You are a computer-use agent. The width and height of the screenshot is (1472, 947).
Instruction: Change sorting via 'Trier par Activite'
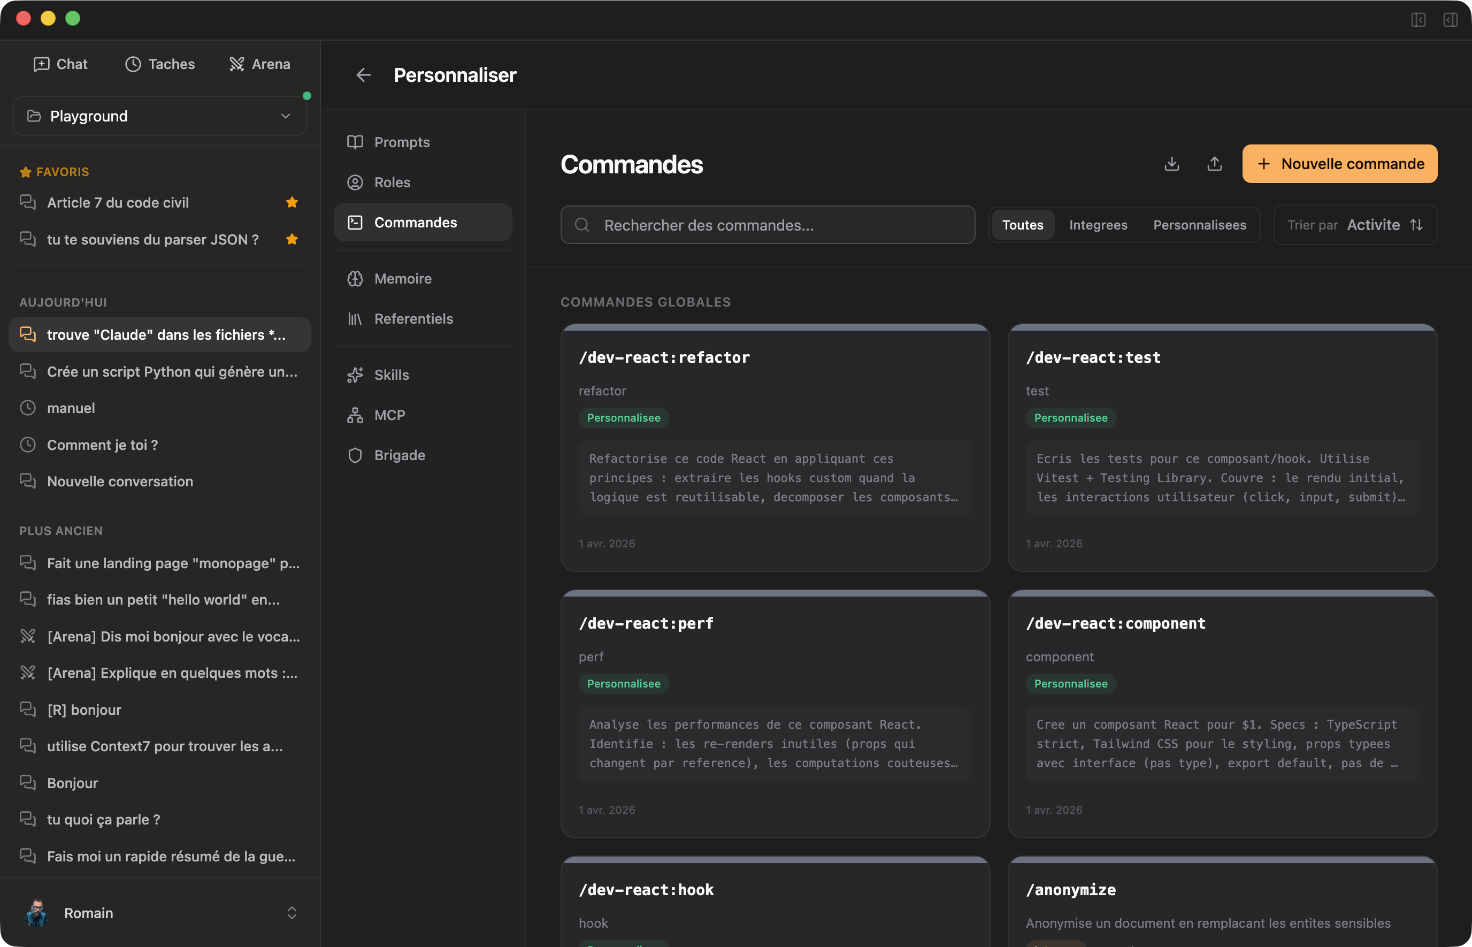[x=1355, y=225]
